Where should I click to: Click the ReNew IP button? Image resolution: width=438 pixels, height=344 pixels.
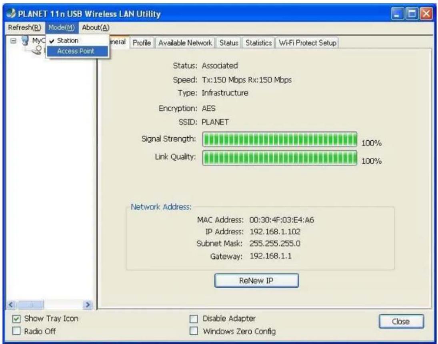point(256,280)
